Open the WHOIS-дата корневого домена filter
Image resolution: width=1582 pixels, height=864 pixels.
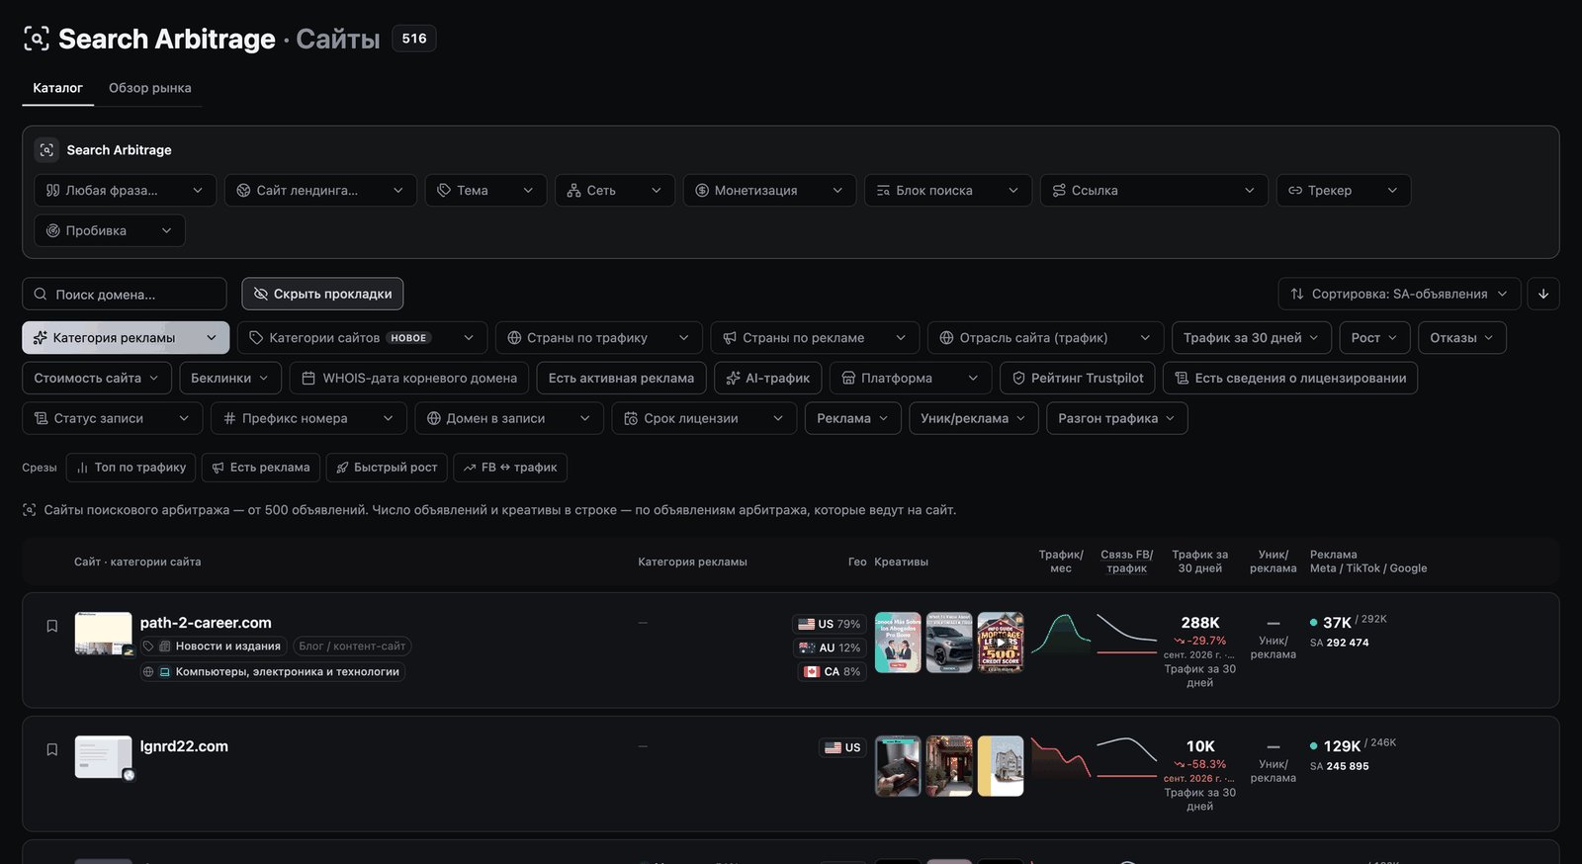click(x=409, y=378)
